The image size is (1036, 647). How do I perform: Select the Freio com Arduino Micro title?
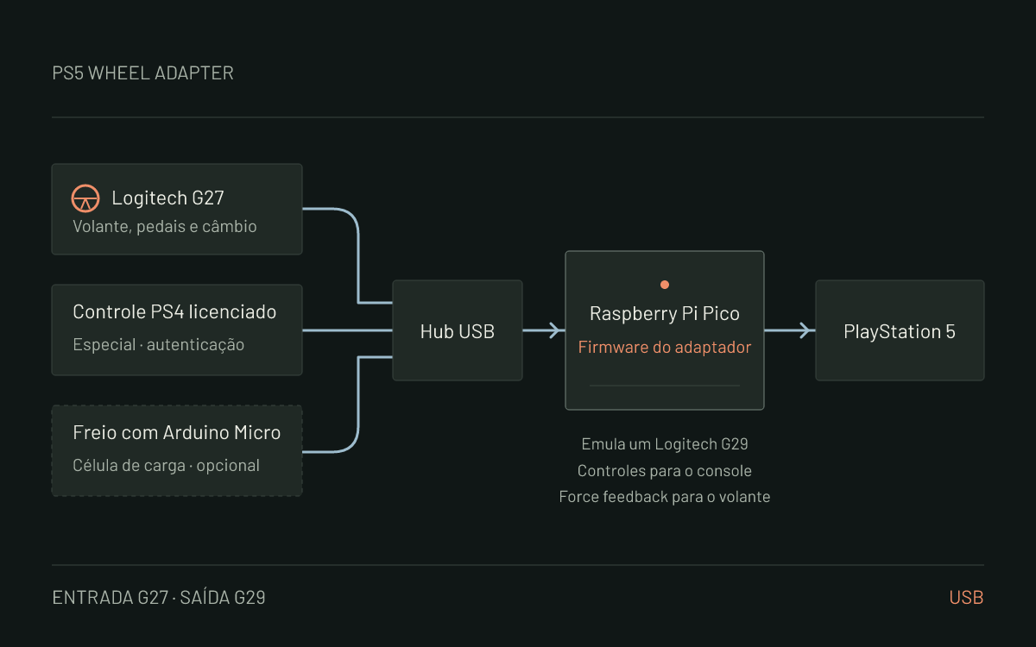[x=177, y=433]
